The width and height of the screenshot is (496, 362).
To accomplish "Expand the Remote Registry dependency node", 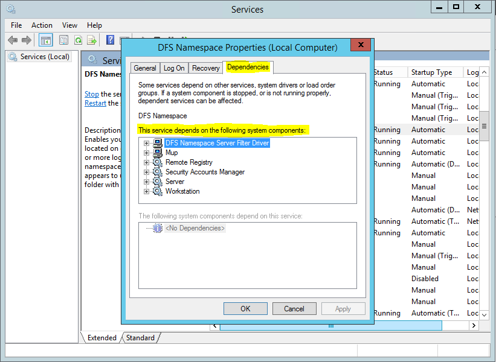I will (146, 163).
